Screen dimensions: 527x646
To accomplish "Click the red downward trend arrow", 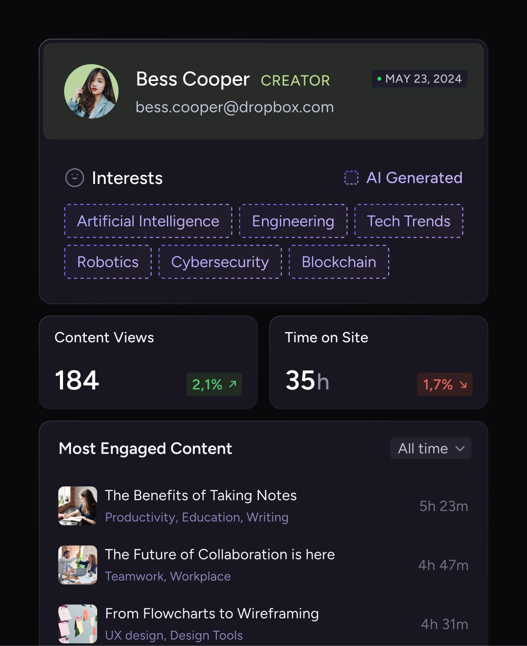I will pos(463,384).
